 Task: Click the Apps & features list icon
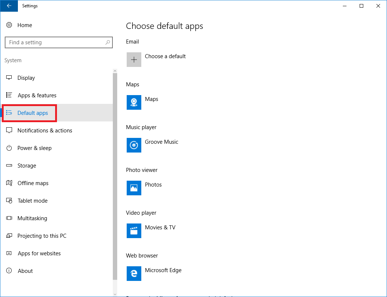(9, 95)
